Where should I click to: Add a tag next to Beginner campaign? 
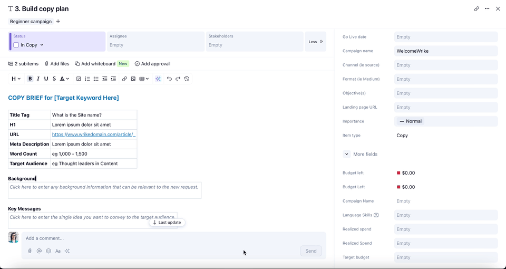tap(58, 22)
